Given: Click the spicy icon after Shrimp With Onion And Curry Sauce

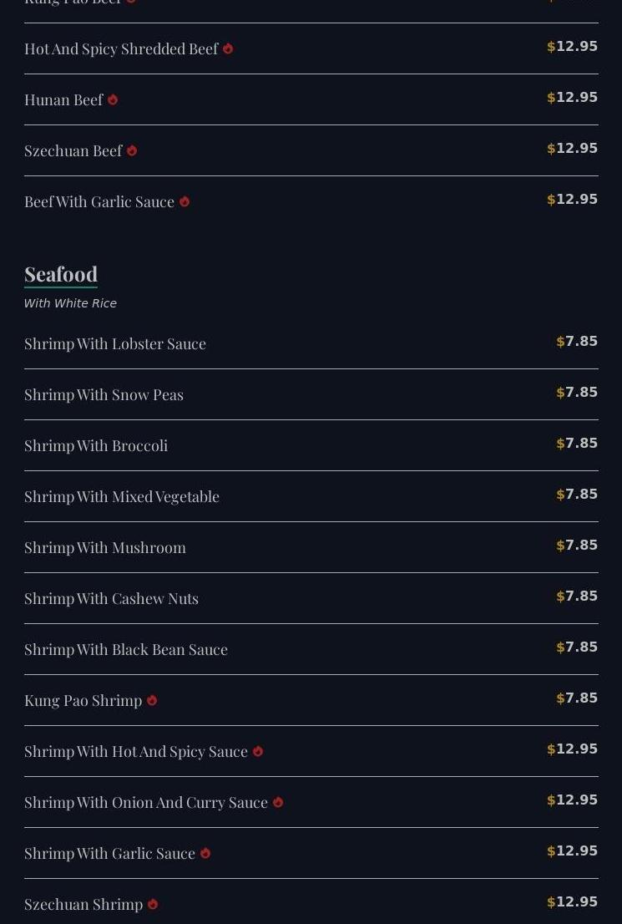Looking at the screenshot, I should pyautogui.click(x=278, y=802).
